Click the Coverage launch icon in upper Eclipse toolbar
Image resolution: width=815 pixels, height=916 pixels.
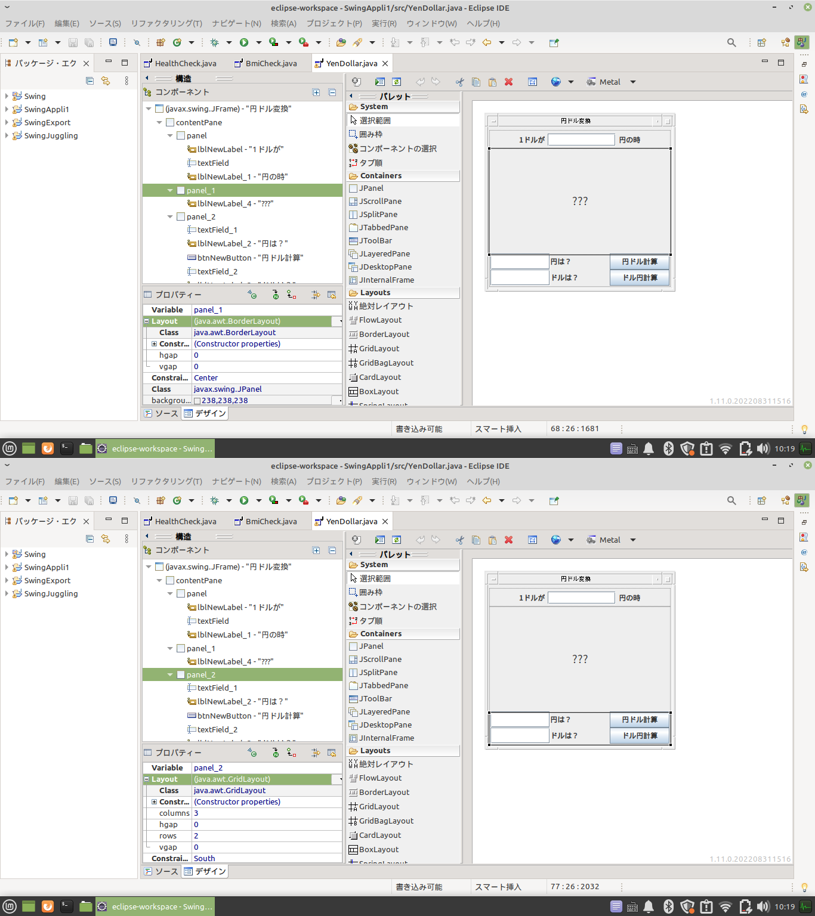point(274,42)
